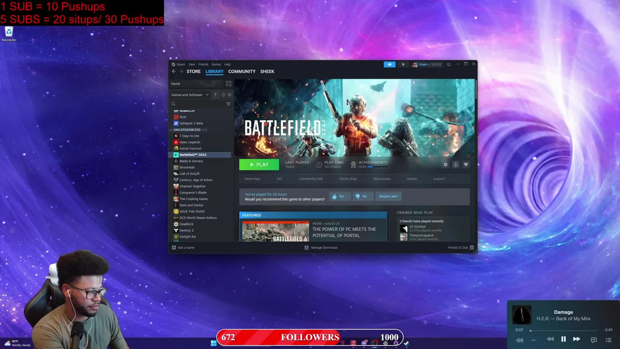Image resolution: width=620 pixels, height=349 pixels.
Task: Open the View menu
Action: 192,64
